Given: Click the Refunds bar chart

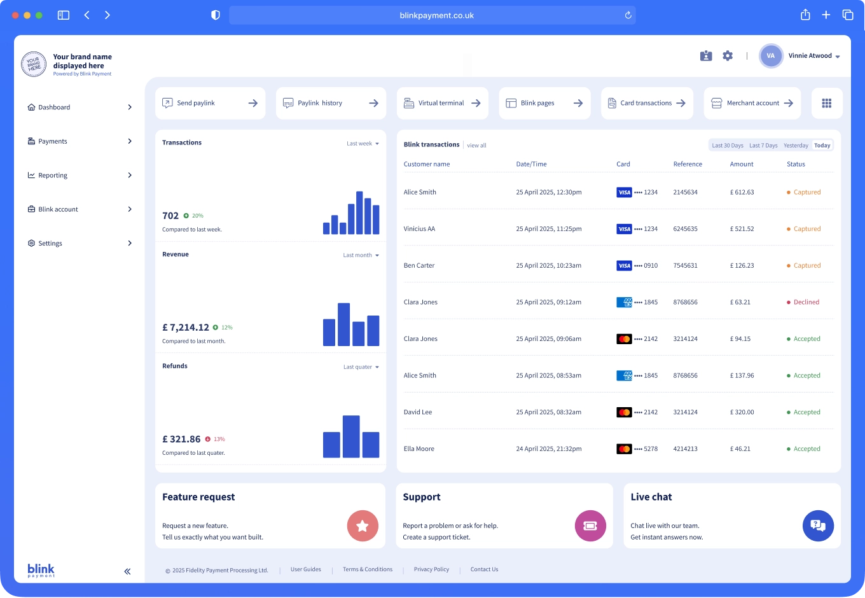Looking at the screenshot, I should click(351, 436).
